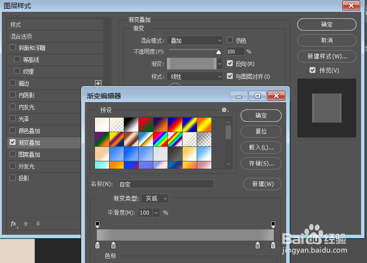Open 渐变类型 gradient type dropdown

(155, 199)
